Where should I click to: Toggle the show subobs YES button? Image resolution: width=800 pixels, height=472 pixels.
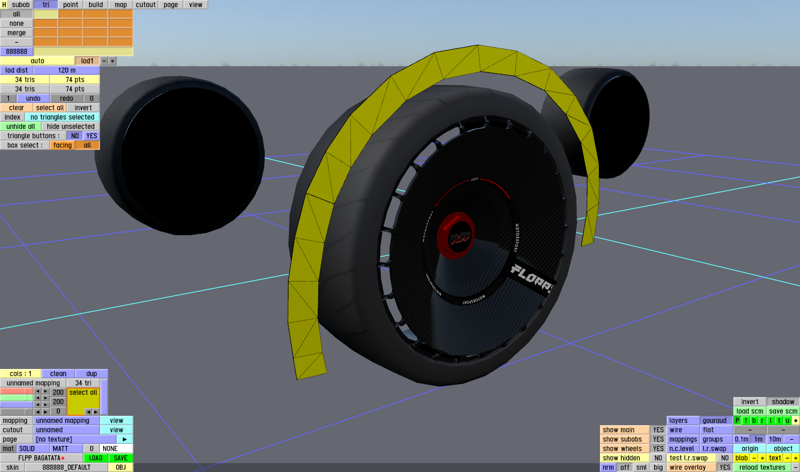point(658,439)
